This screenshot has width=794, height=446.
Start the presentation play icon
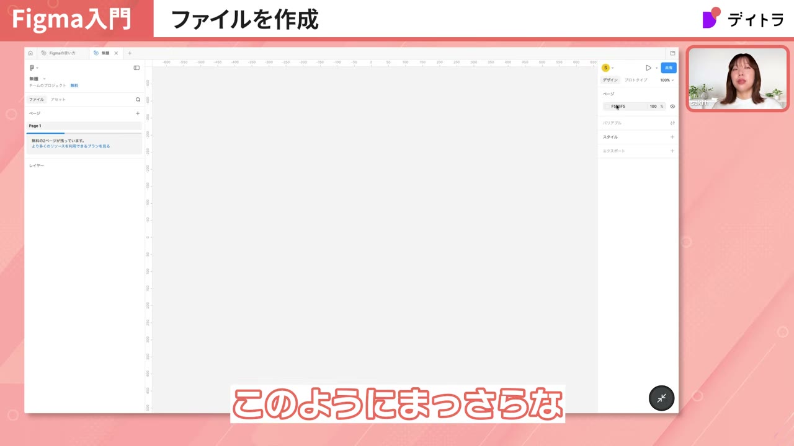pyautogui.click(x=648, y=68)
